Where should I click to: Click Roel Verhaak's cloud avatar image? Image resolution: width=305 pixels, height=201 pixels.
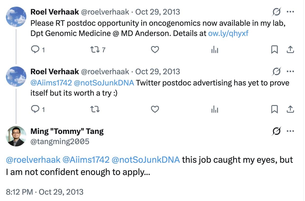coord(16,17)
